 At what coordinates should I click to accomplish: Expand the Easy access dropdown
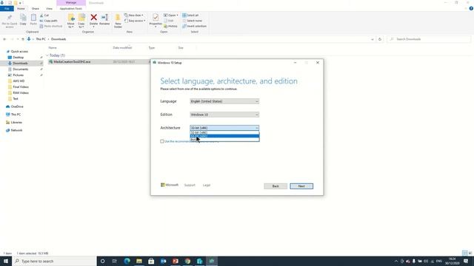coord(135,21)
